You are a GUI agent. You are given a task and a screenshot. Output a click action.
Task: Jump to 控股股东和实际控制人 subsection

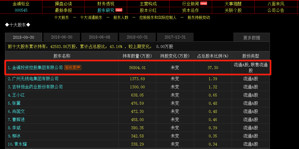click(158, 18)
